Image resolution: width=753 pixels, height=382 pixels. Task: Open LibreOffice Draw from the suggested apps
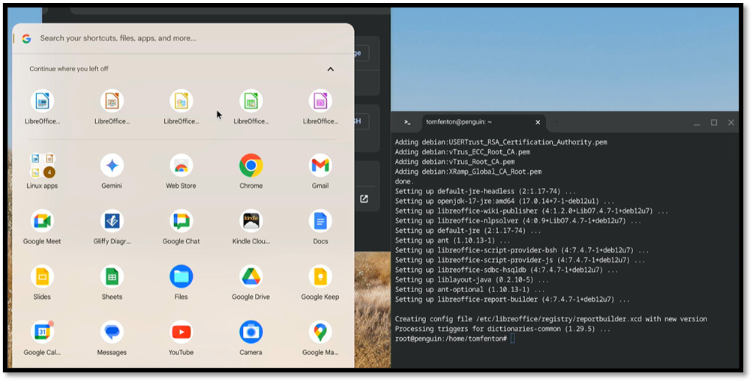click(181, 101)
